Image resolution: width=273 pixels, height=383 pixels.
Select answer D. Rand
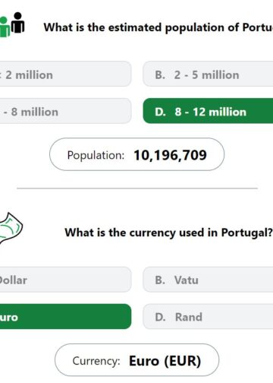[208, 316]
